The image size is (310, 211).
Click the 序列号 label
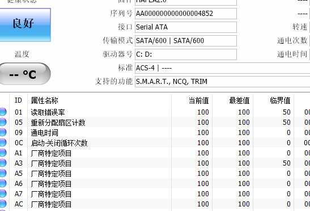121,14
